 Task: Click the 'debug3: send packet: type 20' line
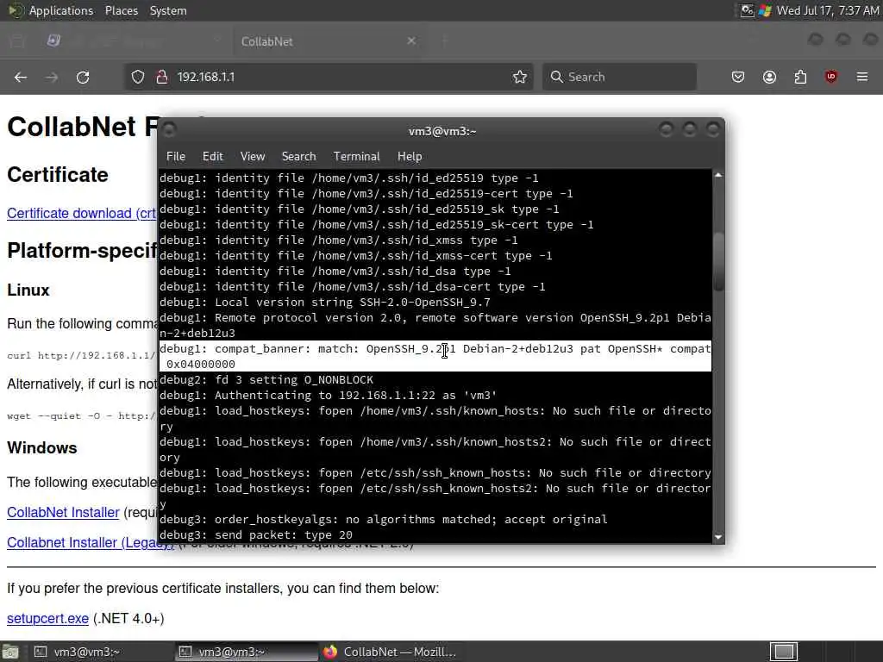255,534
